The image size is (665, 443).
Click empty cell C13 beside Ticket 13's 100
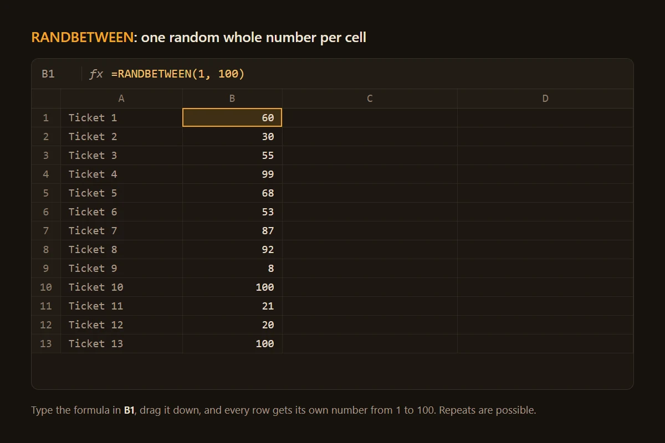(x=370, y=343)
